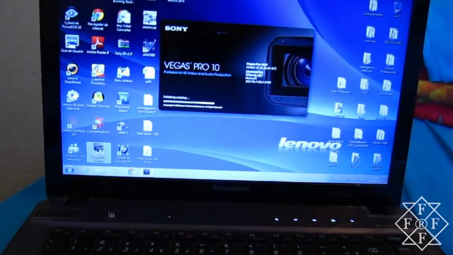Screen dimensions: 453x255
Task: Select the highlighted Vegas desktop shortcut
Action: point(98,152)
